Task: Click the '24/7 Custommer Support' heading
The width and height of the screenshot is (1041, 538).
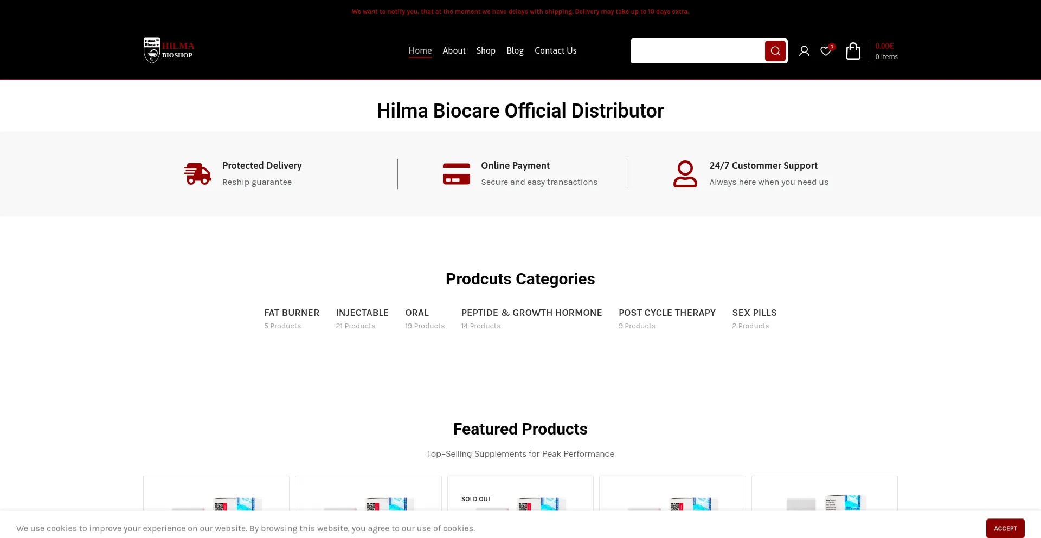Action: coord(763,166)
